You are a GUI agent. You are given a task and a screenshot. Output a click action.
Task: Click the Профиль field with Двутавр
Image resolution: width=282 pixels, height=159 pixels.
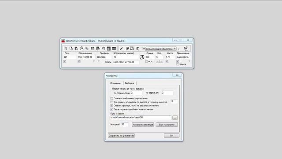click(x=104, y=57)
